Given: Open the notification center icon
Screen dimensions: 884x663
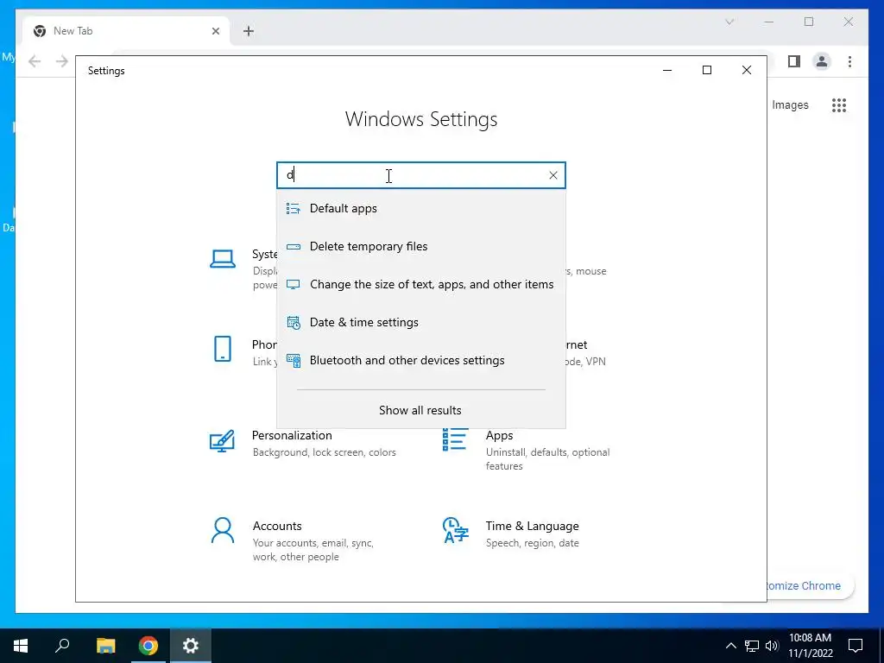Looking at the screenshot, I should 856,646.
